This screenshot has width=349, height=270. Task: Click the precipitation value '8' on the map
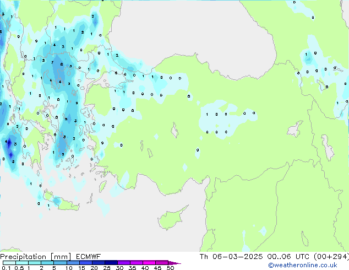62,64
